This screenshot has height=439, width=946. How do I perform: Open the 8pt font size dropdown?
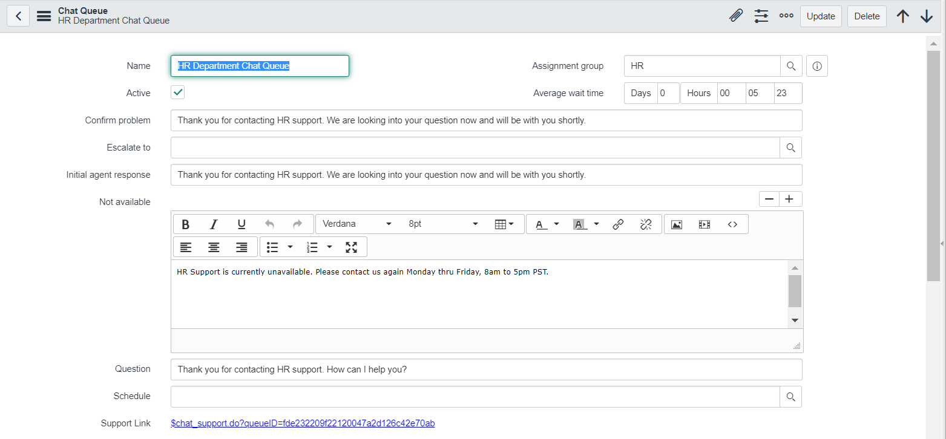click(x=443, y=224)
